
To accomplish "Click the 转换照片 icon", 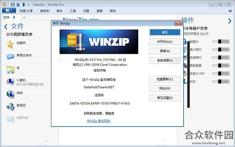I will click(185, 58).
